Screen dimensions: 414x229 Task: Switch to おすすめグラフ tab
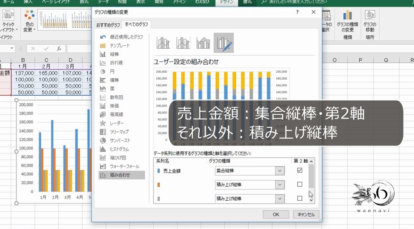(108, 25)
